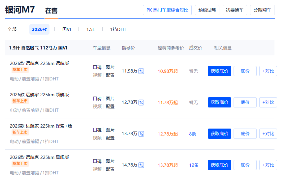Open 视频 for 领航版

click(97, 106)
